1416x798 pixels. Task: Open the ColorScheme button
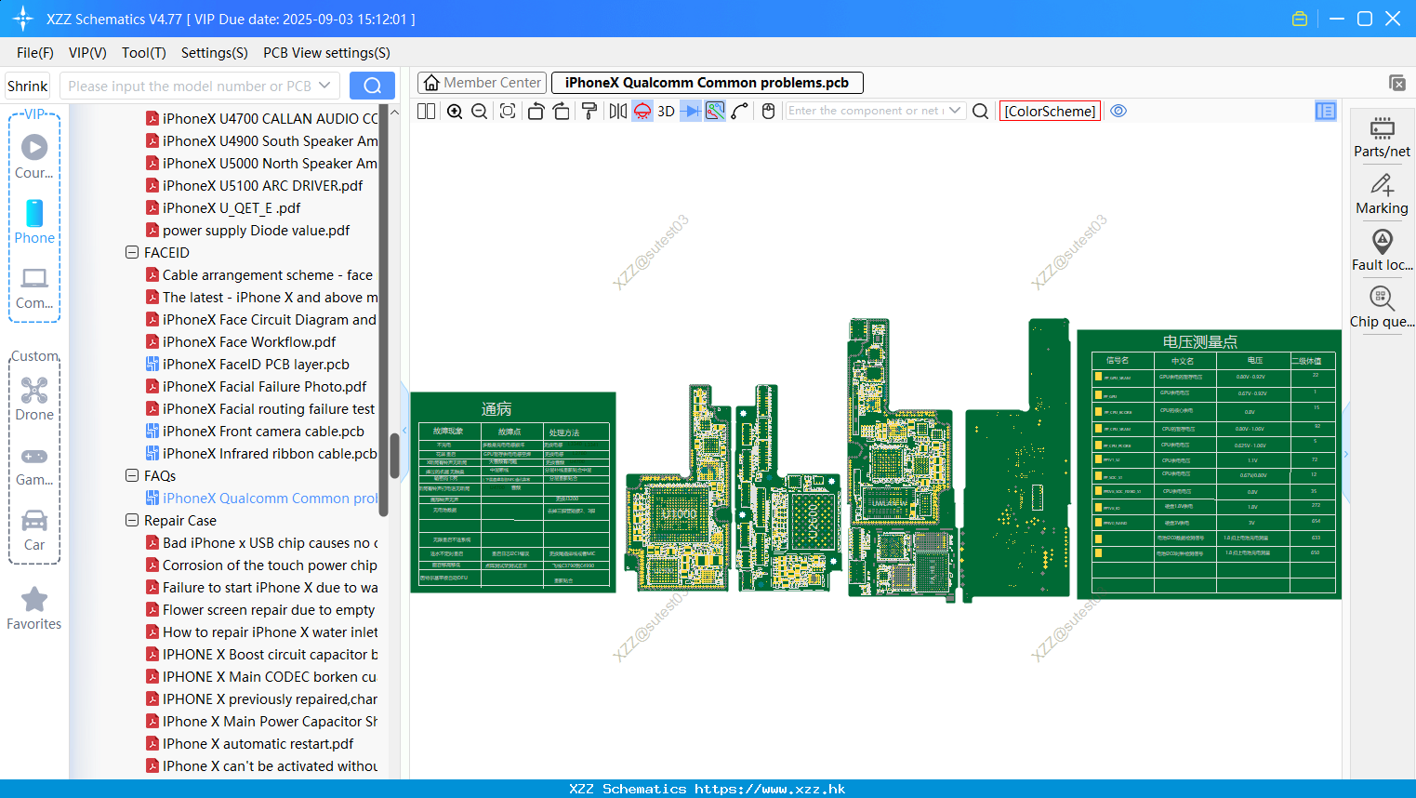coord(1050,111)
